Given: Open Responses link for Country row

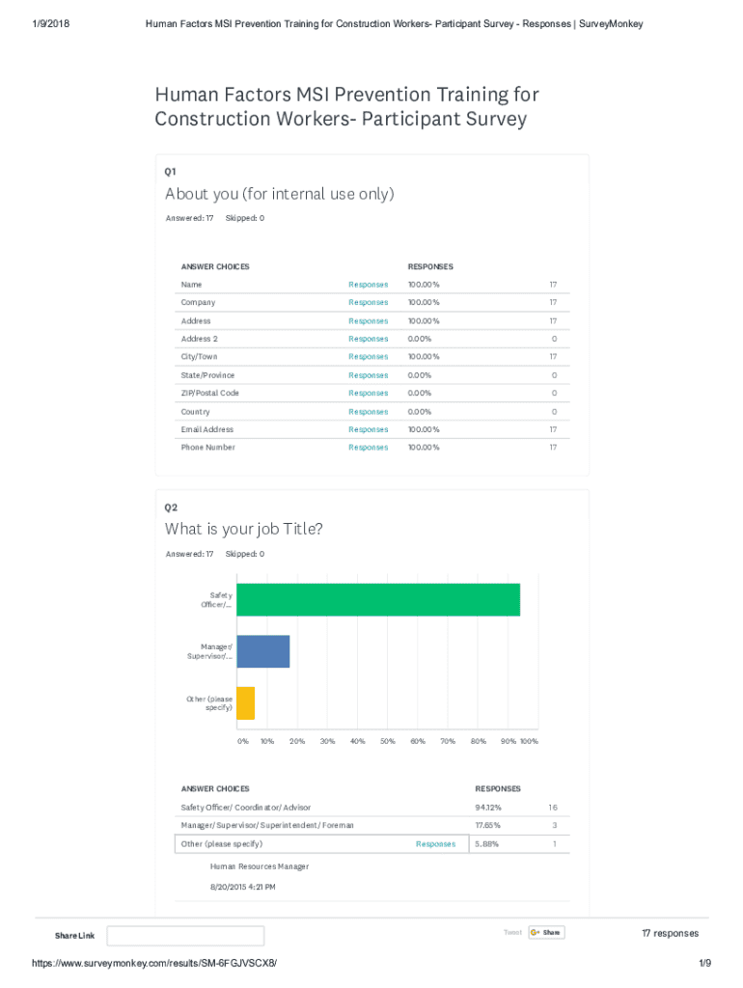Looking at the screenshot, I should [368, 412].
